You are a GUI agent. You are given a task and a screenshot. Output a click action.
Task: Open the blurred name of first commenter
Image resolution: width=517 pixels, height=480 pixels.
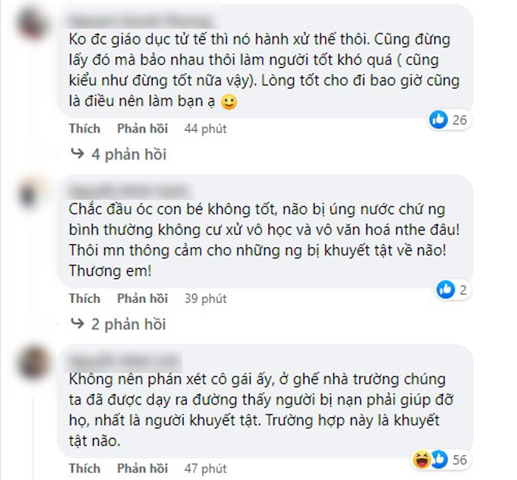(140, 21)
